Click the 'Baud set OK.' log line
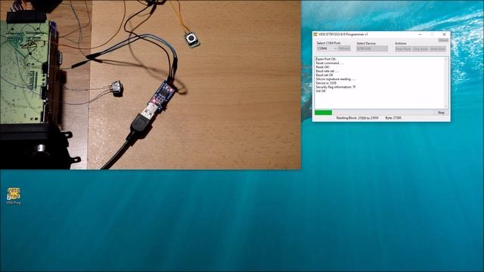This screenshot has width=484, height=272. tap(324, 75)
